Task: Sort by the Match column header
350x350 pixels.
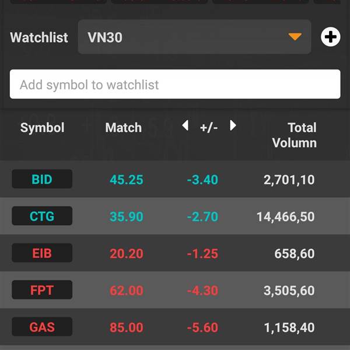Action: [124, 128]
